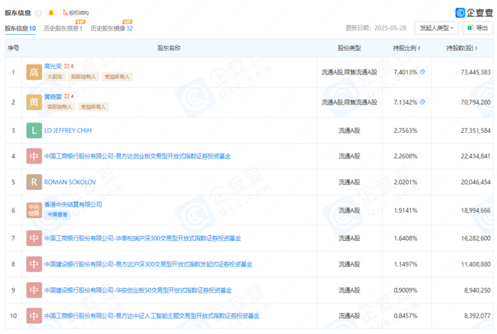
Task: Open shareholder link 高光荣
Action: tap(53, 66)
